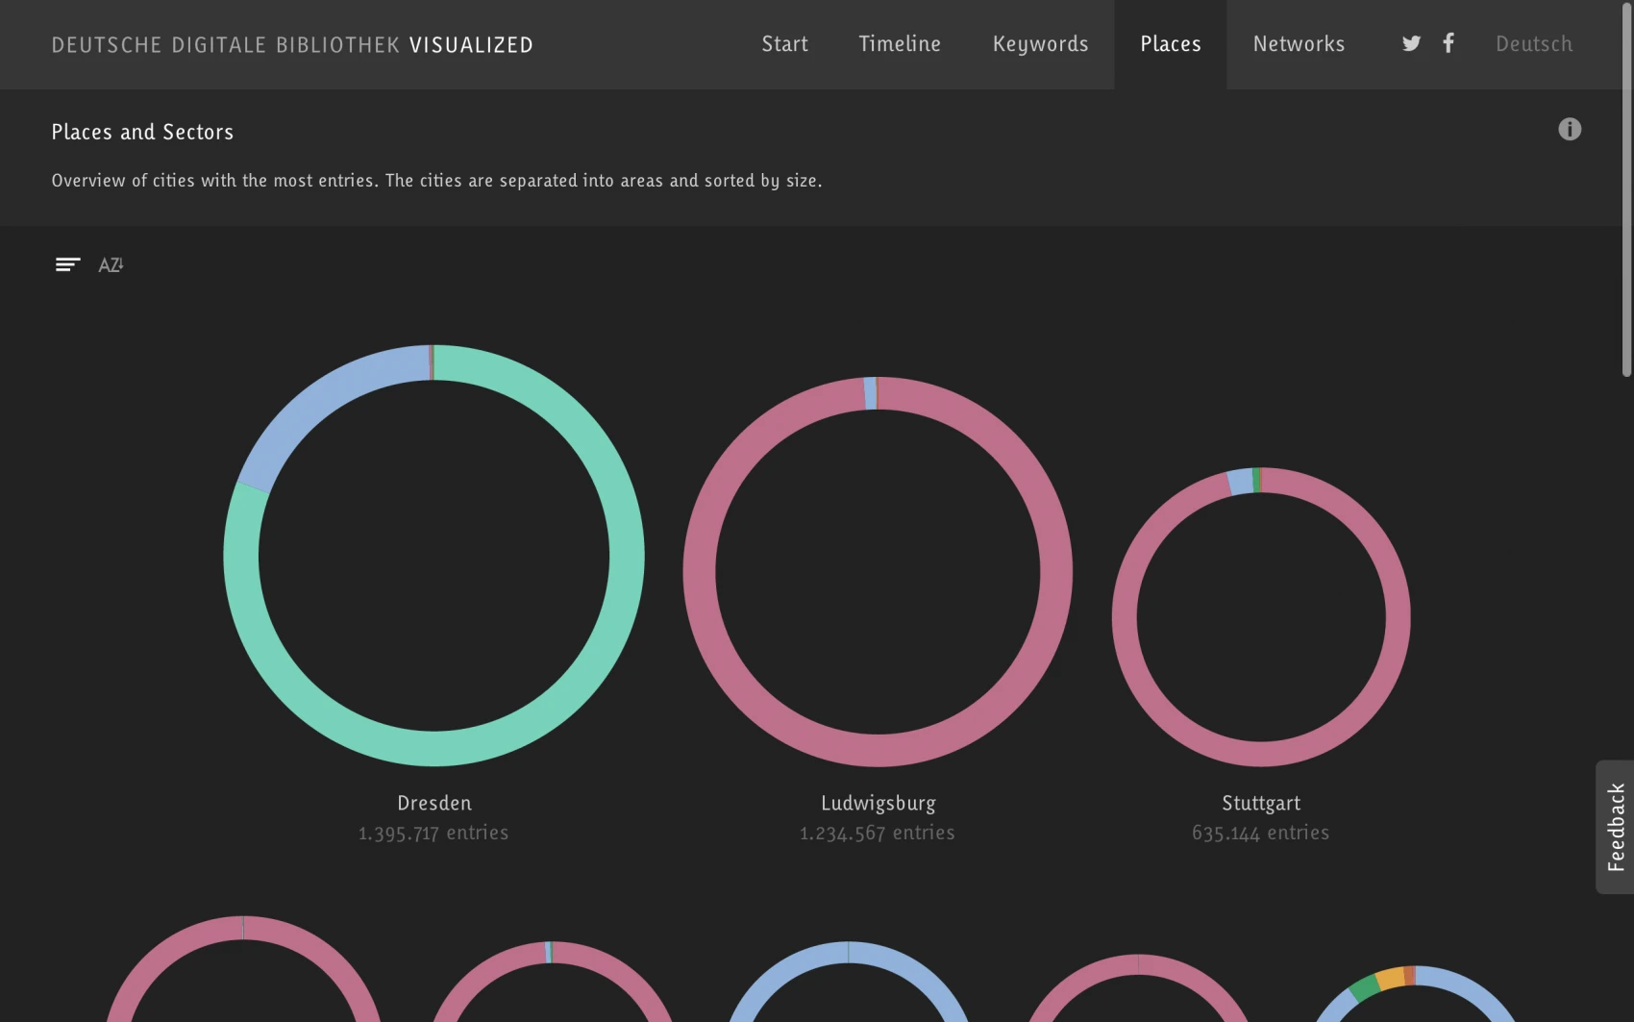Screen dimensions: 1634x1022
Task: Open the Feedback side tab
Action: coord(1615,827)
